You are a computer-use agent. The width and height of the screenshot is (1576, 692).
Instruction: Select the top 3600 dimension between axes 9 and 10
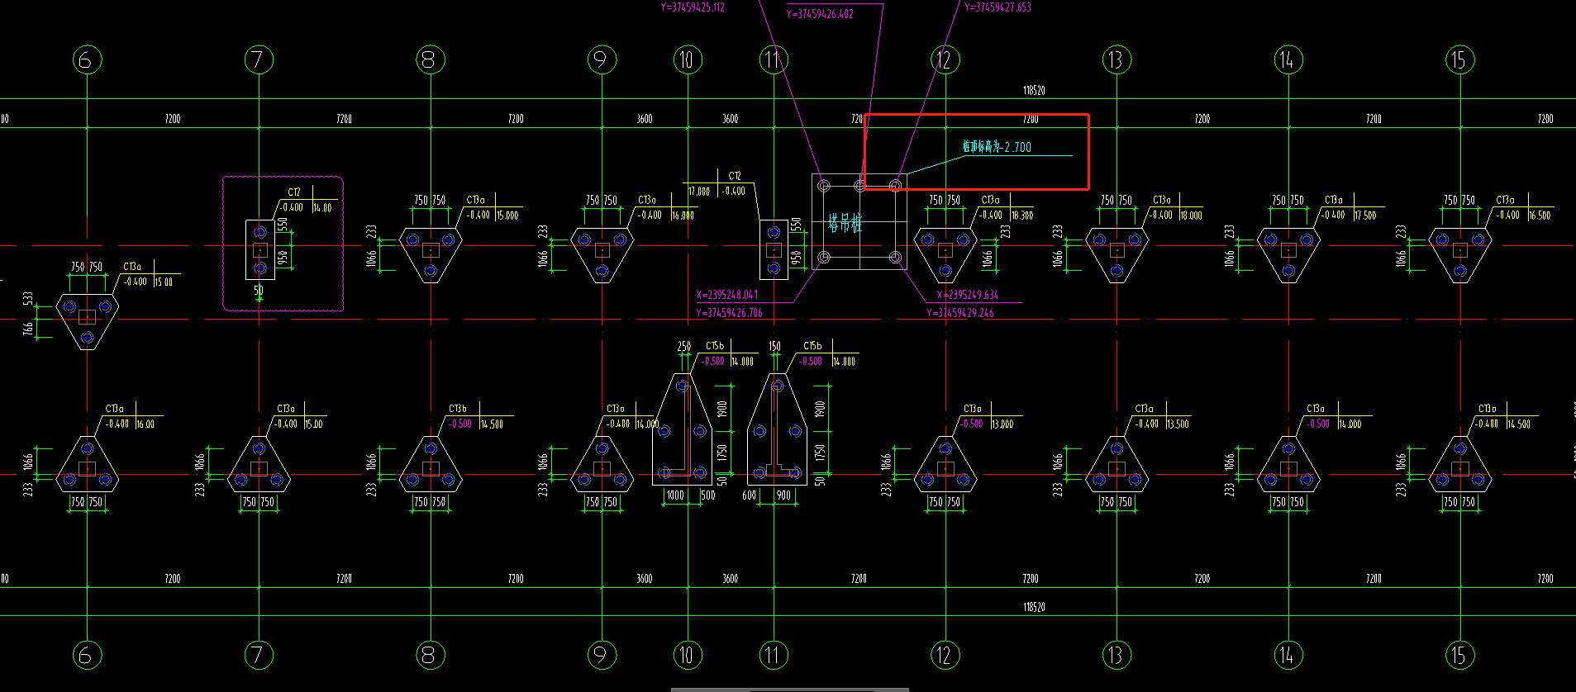(645, 119)
